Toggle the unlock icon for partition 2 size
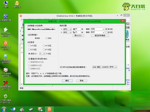The height and width of the screenshot is (112, 150). click(74, 32)
